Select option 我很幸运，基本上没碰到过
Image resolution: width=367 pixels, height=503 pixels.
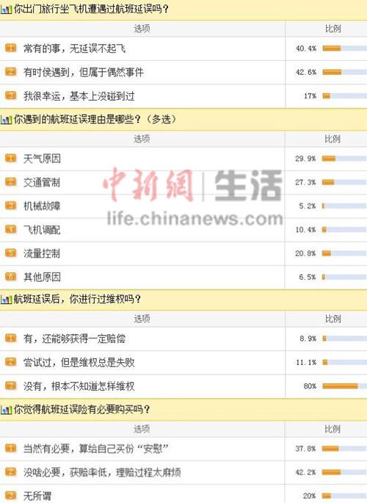point(79,96)
